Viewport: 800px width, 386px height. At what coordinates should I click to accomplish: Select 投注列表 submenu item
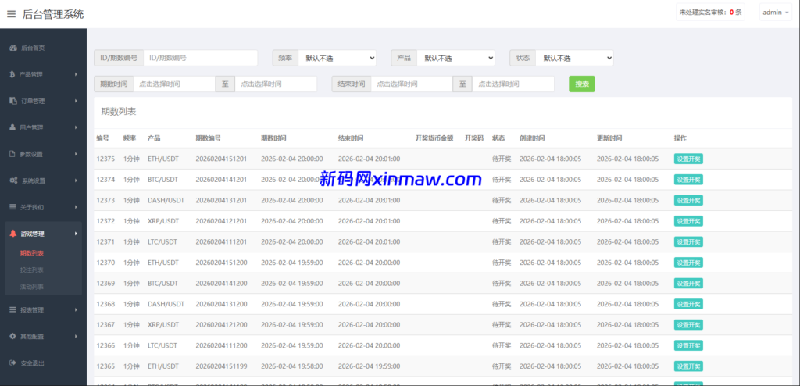(31, 270)
